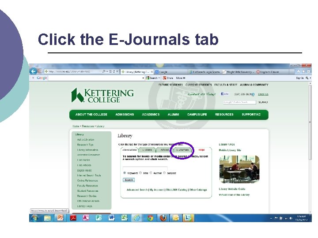318x238 pixels.
Task: Click the Google toolbar search field
Action: click(x=95, y=78)
